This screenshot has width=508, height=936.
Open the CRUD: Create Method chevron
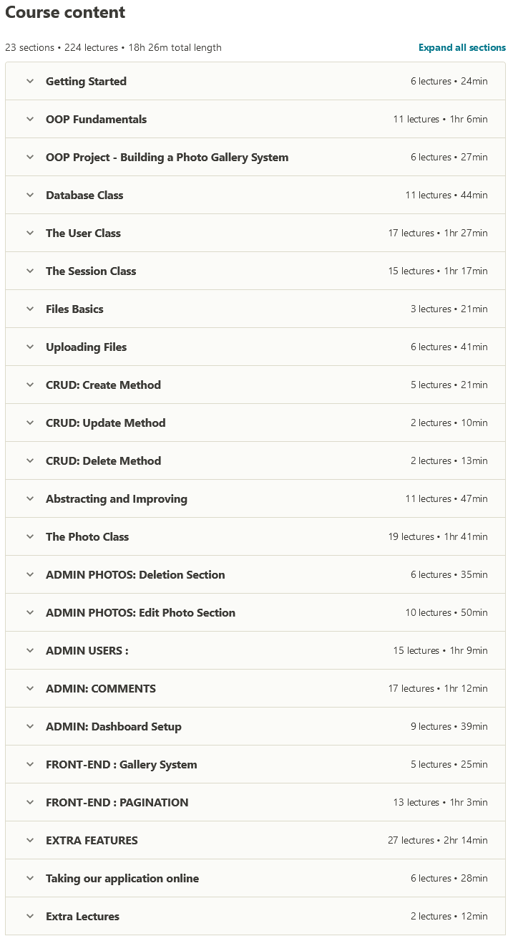[30, 385]
